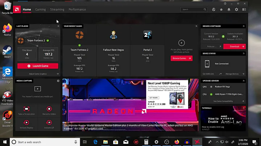Viewport: 261px width, 146px height.
Task: Select Fallout New Vegas game icon
Action: click(x=113, y=35)
